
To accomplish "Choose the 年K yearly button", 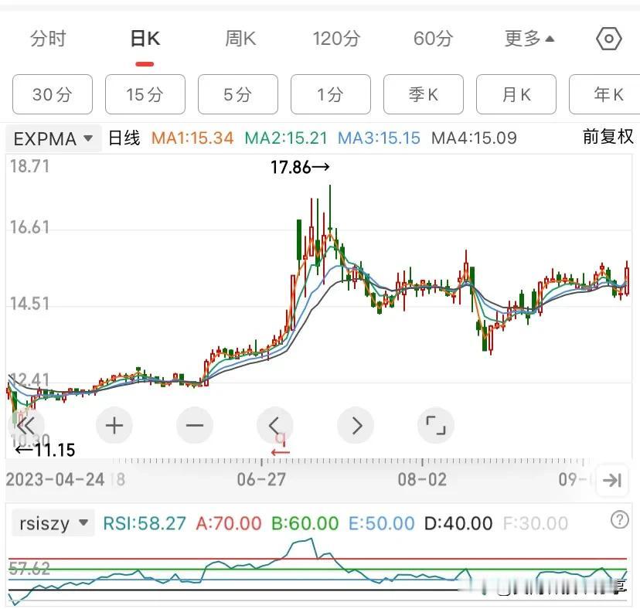I will (605, 94).
